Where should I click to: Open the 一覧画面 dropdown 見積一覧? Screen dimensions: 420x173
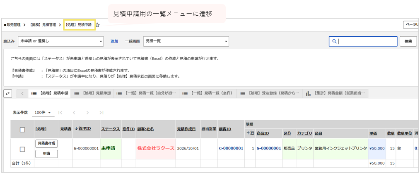tap(186, 41)
